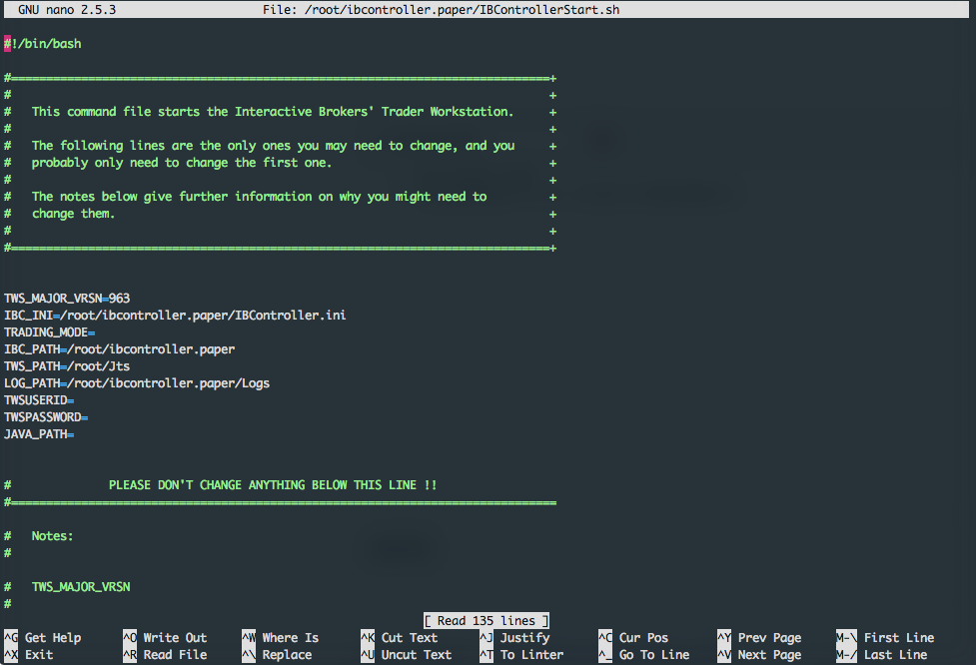This screenshot has width=976, height=665.
Task: Click the Replace shortcut label
Action: [x=287, y=654]
